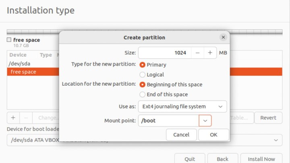290x163 pixels.
Task: Select Logical partition type
Action: tap(142, 74)
